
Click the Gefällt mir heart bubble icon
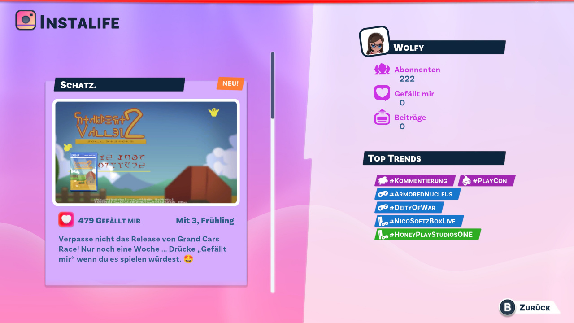382,93
